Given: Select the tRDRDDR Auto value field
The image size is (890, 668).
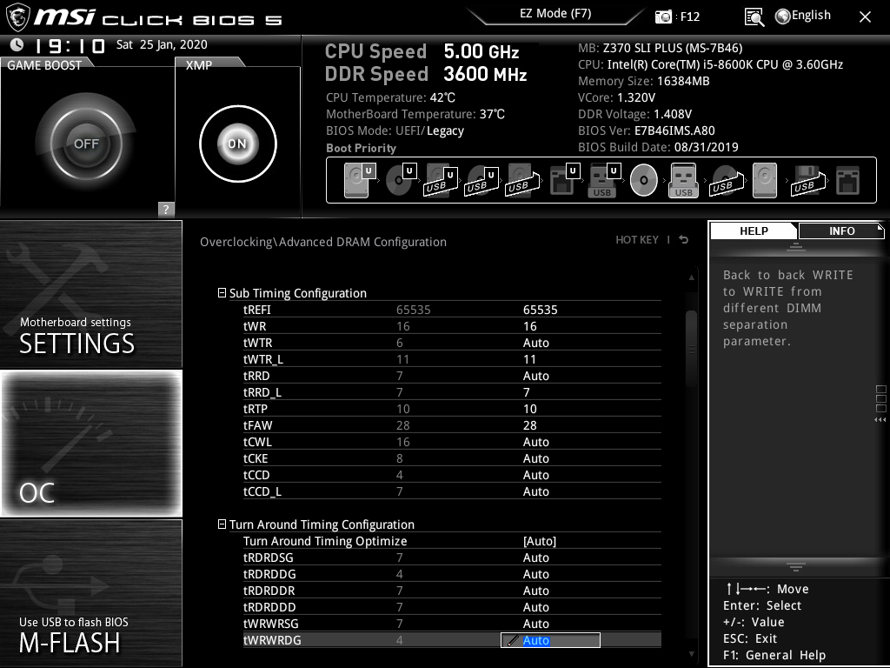Looking at the screenshot, I should (535, 591).
